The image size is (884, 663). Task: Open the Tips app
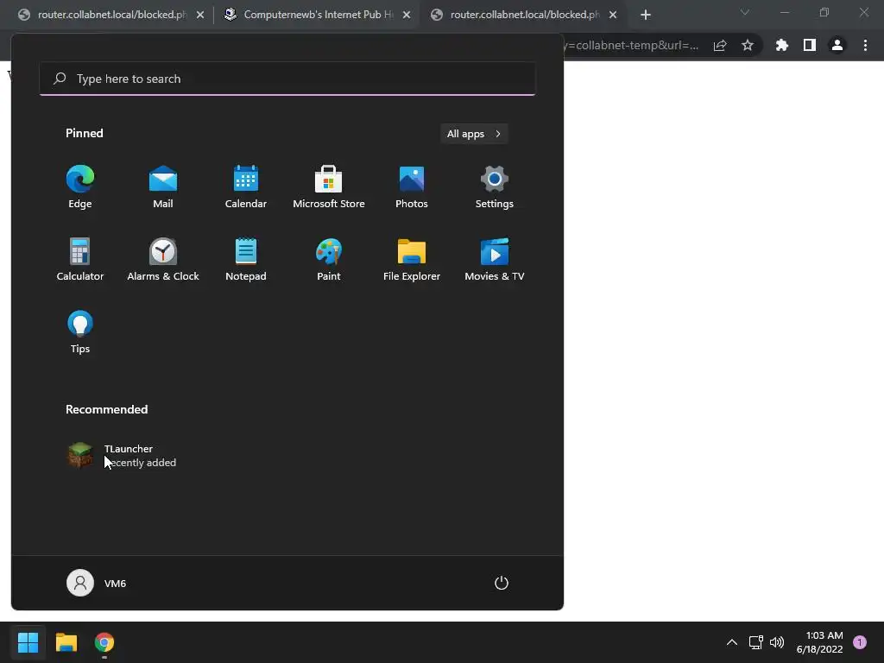coord(80,332)
